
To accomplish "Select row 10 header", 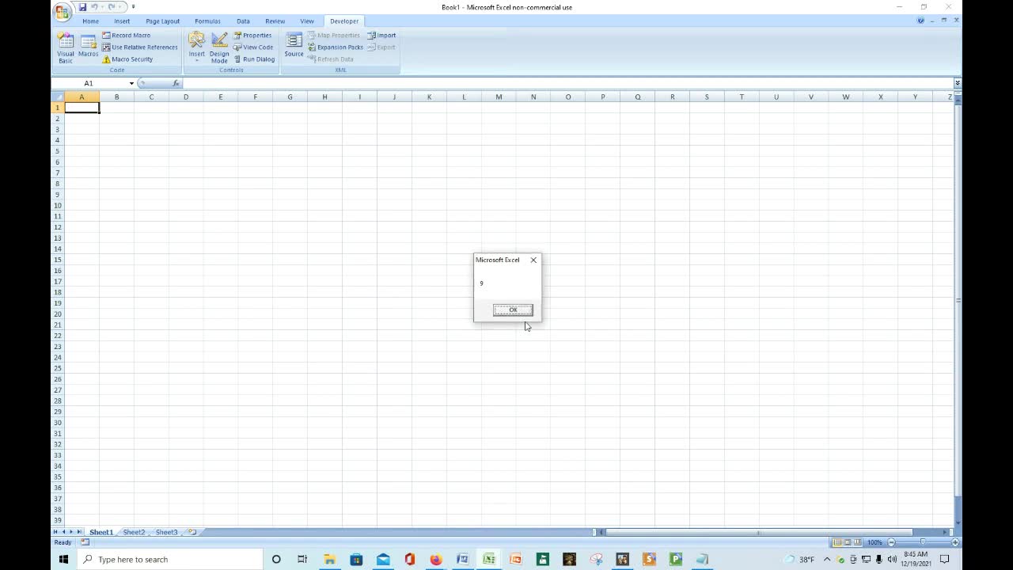I will click(x=57, y=205).
